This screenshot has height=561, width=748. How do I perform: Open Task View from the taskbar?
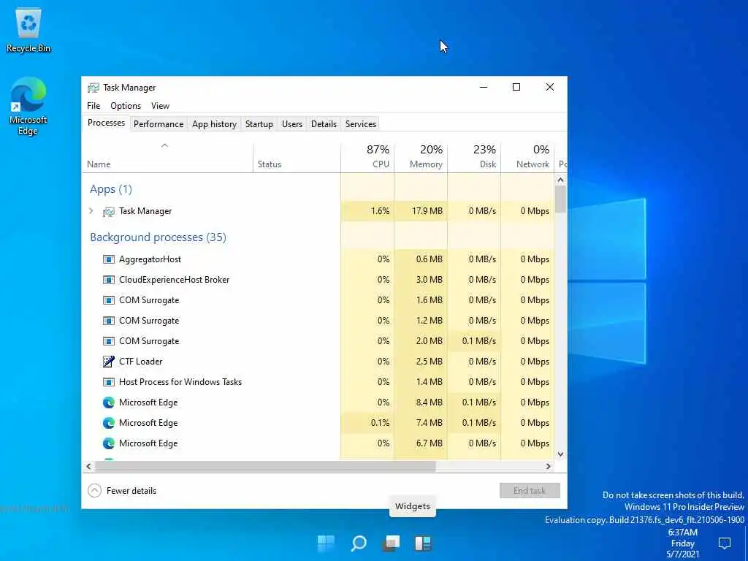[x=392, y=543]
